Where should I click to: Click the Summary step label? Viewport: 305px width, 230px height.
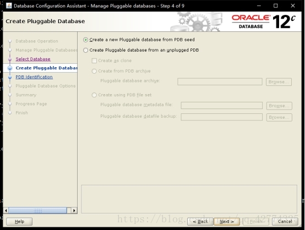(26, 95)
